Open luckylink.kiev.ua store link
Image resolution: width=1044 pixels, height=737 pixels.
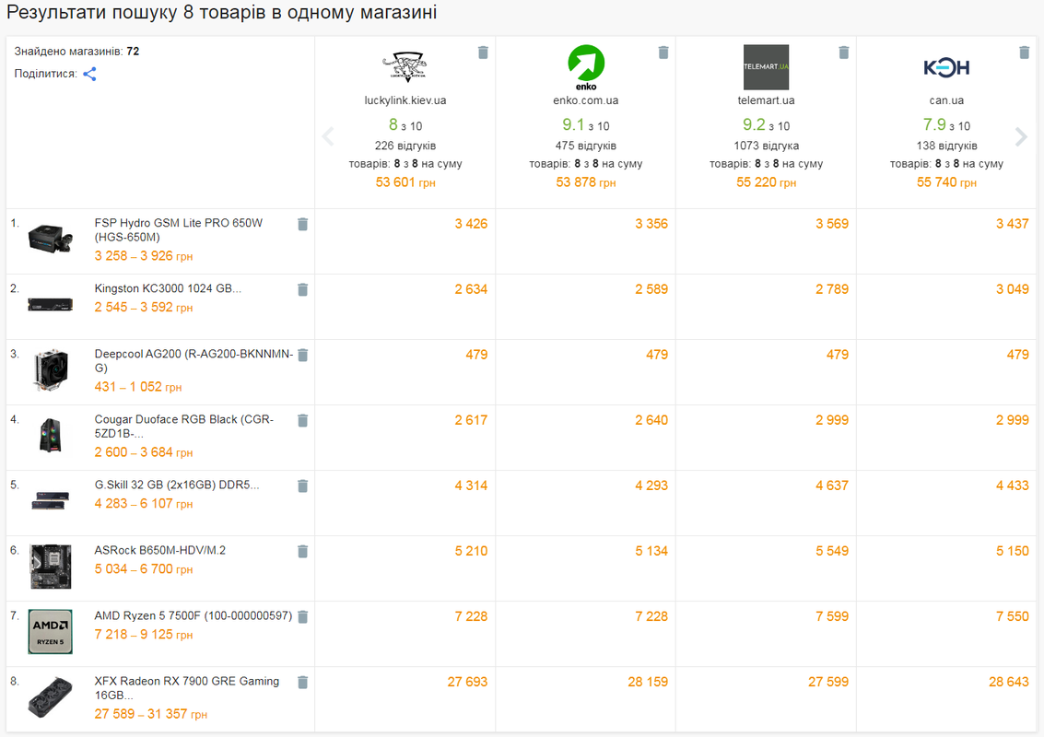coord(405,100)
